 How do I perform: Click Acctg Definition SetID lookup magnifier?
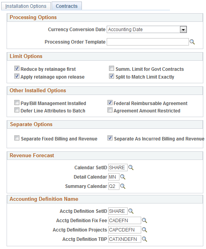131,211
